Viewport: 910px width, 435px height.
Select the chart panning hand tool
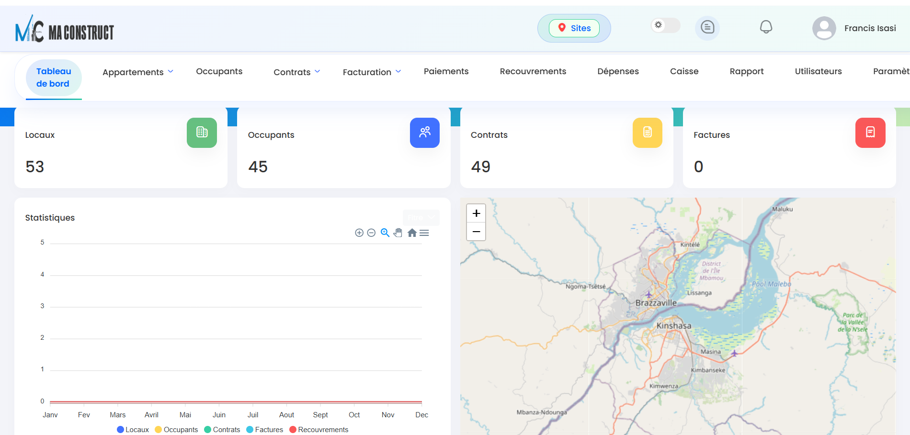pyautogui.click(x=398, y=233)
